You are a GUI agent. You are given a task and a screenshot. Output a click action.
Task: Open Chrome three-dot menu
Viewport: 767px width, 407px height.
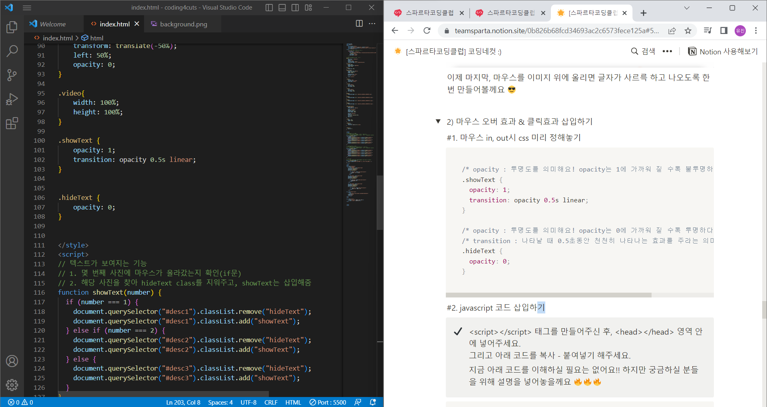click(x=756, y=30)
